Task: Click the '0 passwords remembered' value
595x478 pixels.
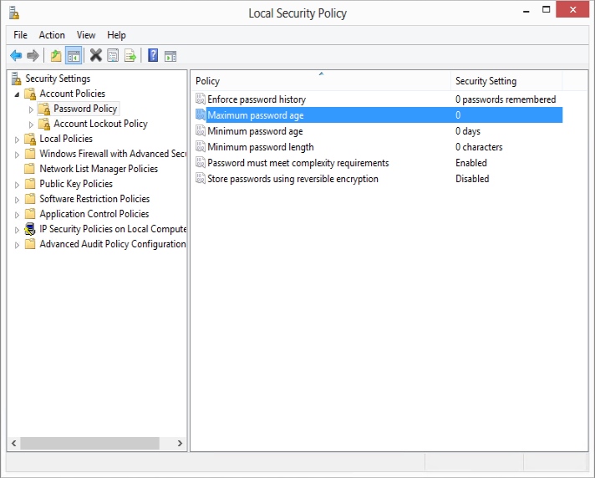Action: (x=506, y=99)
